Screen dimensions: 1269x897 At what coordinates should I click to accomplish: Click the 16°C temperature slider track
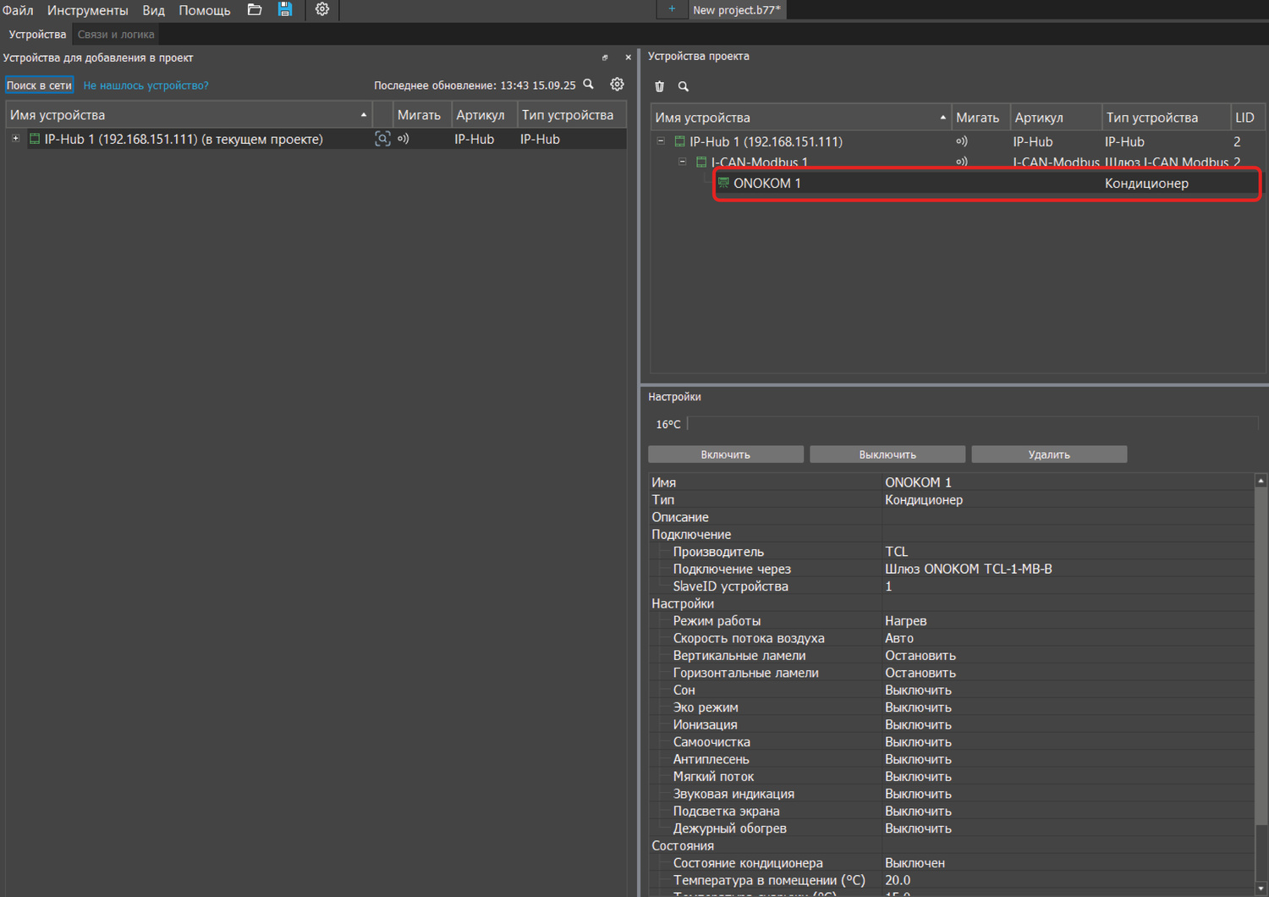973,424
